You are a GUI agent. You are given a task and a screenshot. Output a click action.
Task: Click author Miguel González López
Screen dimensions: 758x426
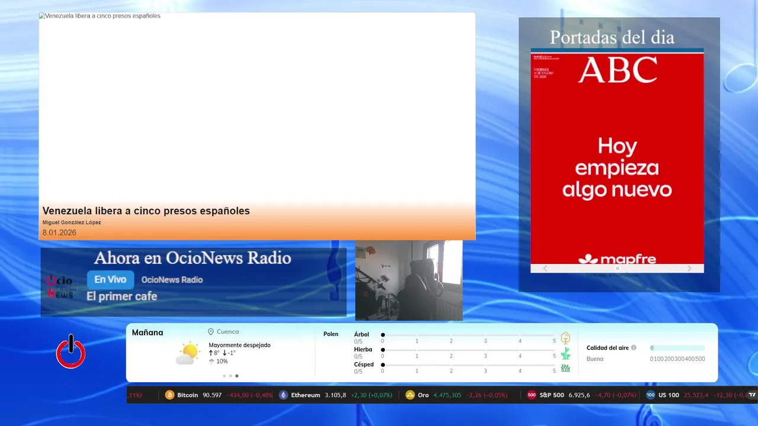click(72, 222)
